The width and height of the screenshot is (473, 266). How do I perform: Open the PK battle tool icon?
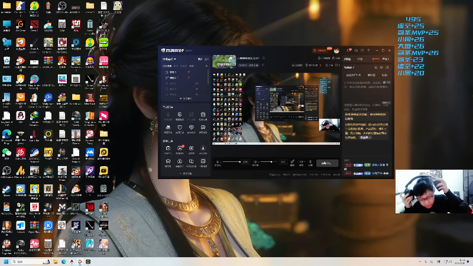[x=168, y=129]
